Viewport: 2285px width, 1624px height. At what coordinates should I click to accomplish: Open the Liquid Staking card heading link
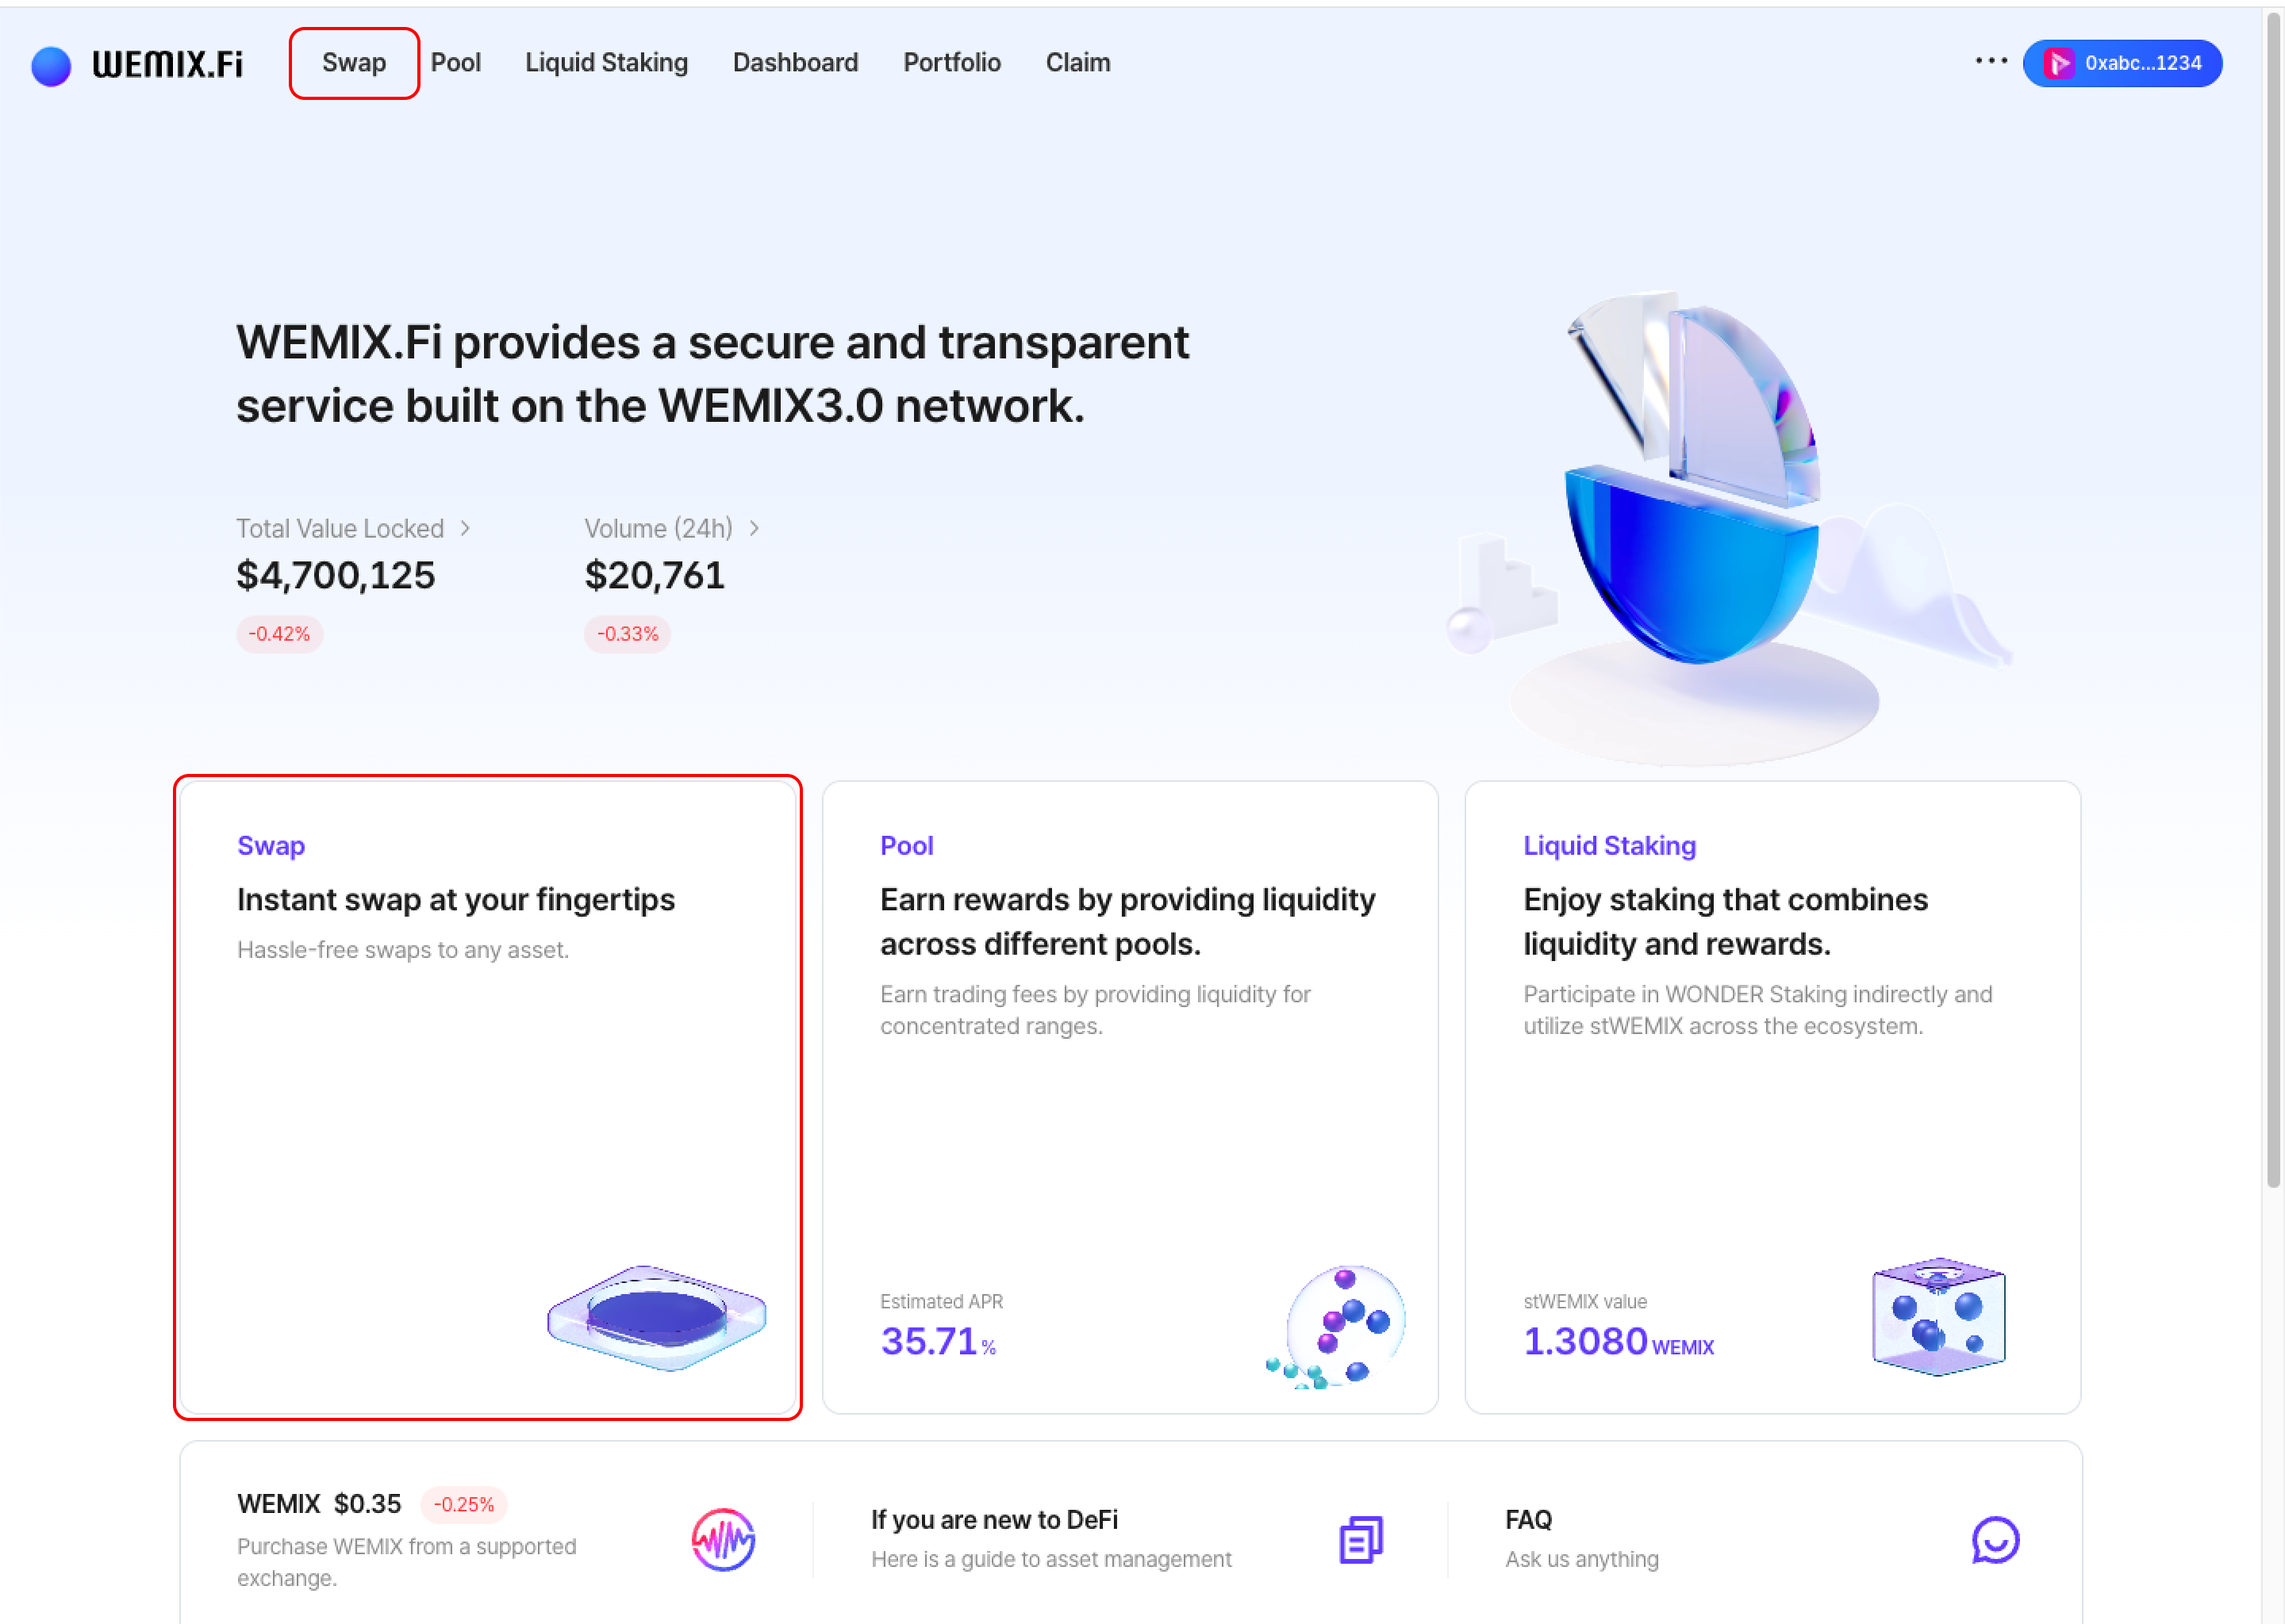coord(1609,846)
